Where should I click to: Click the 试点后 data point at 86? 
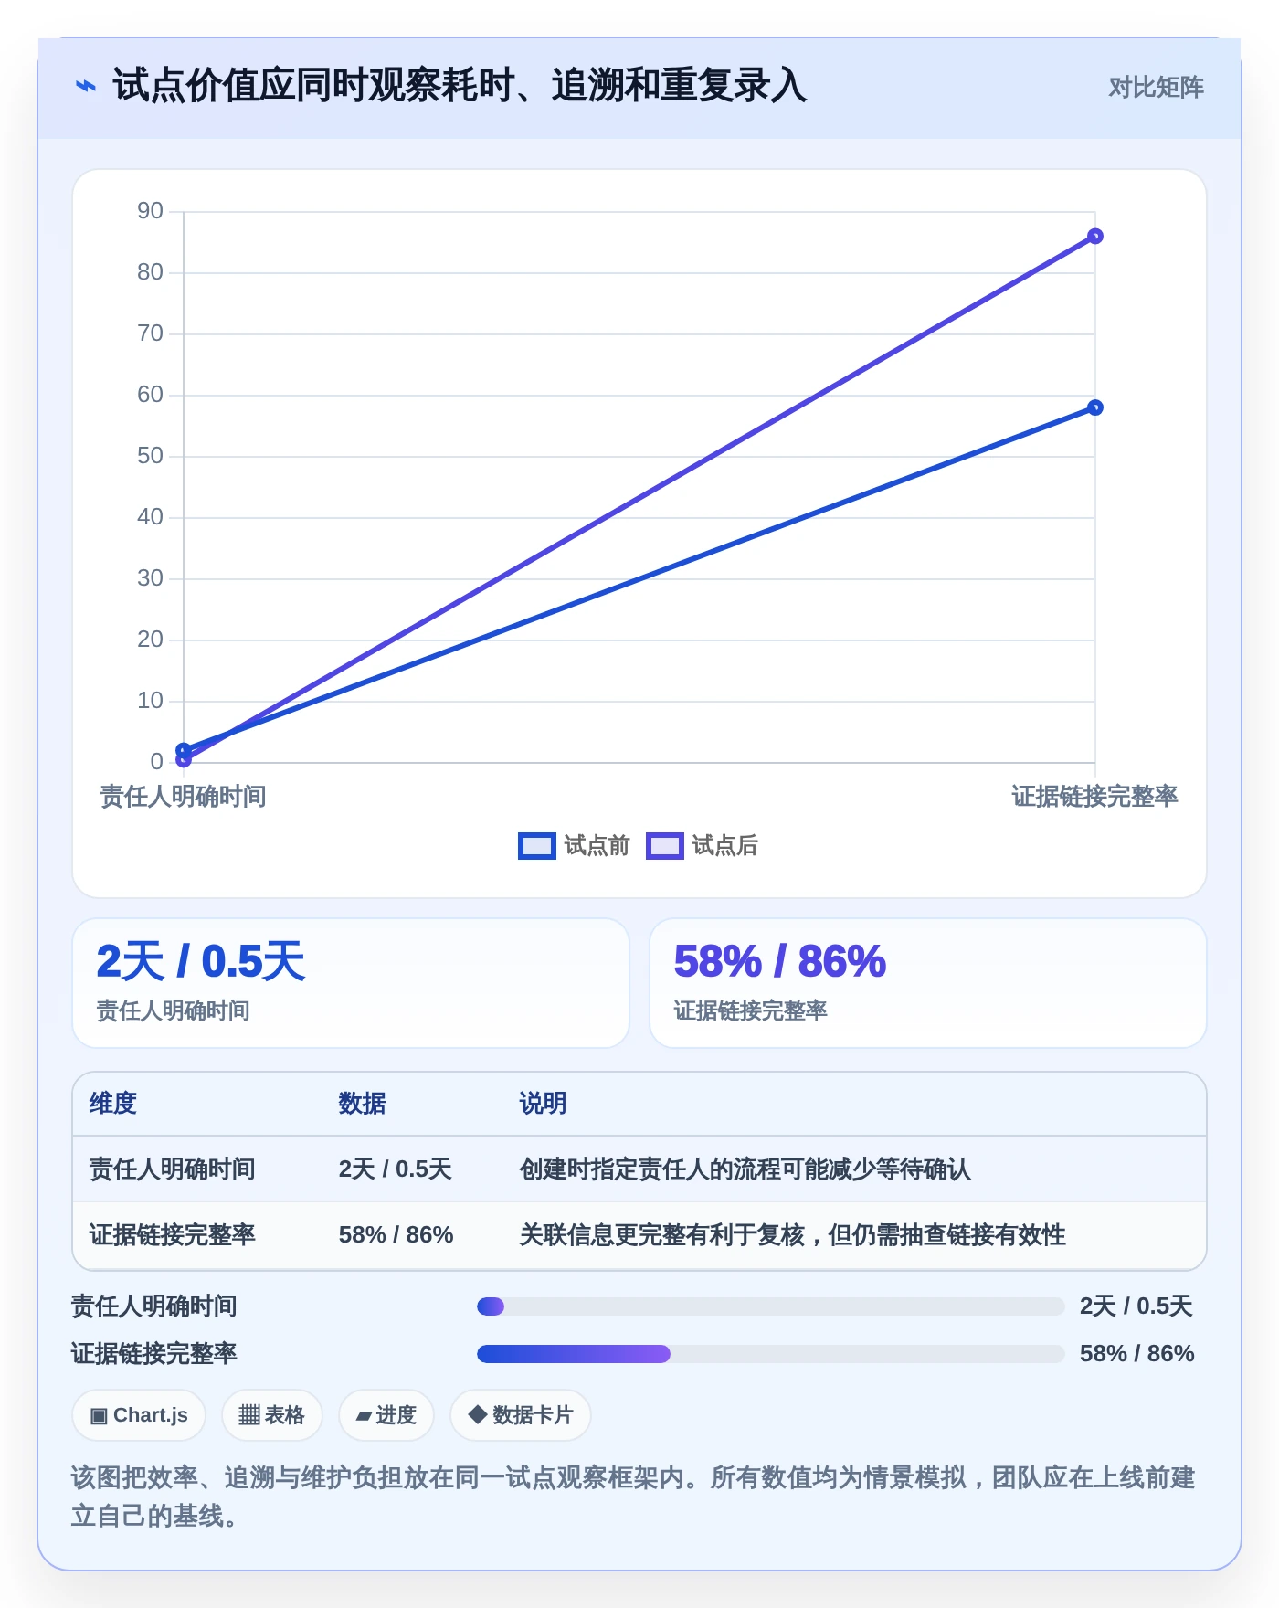coord(1095,237)
